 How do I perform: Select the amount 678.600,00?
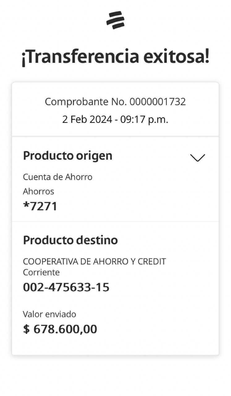click(x=65, y=329)
